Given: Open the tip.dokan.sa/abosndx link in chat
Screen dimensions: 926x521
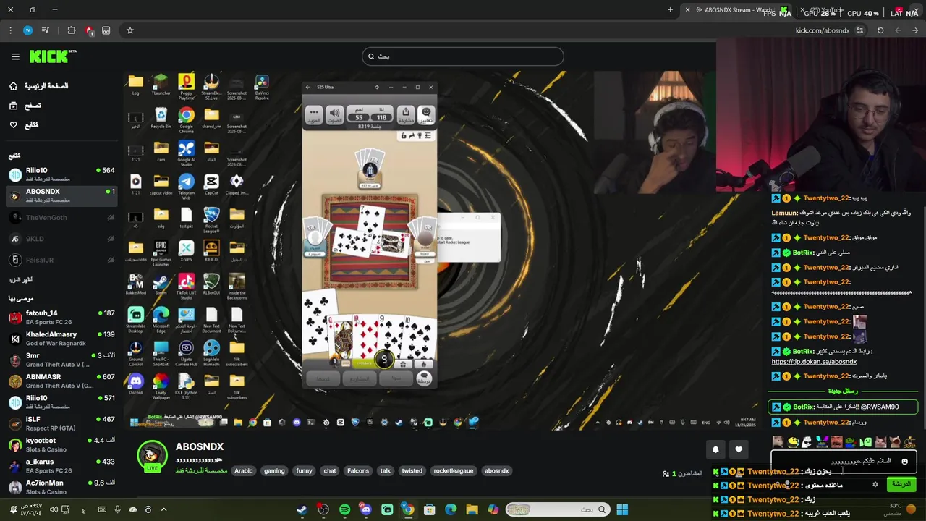Looking at the screenshot, I should (x=814, y=361).
